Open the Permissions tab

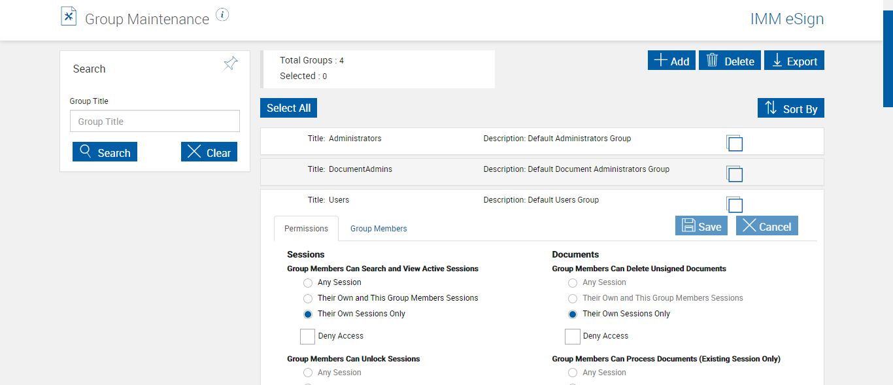click(x=306, y=229)
